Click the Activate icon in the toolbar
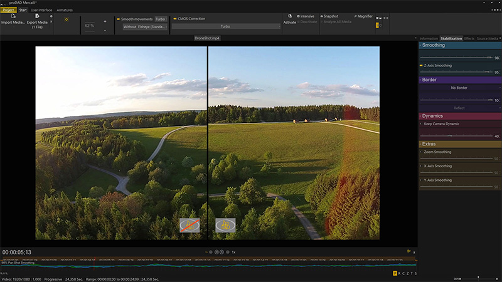This screenshot has height=282, width=502. [x=289, y=16]
